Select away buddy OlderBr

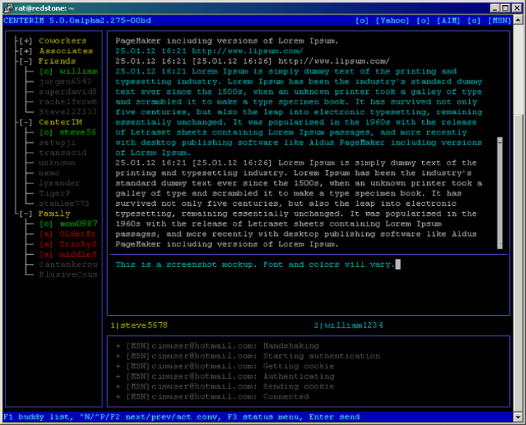click(68, 234)
